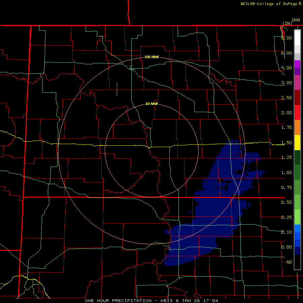Pick the dark purple legend swatch
This screenshot has width=303, height=303.
pyautogui.click(x=297, y=71)
